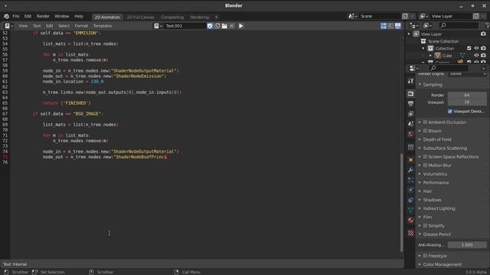Open the Scene properties tab
This screenshot has height=275, width=490.
[410, 124]
